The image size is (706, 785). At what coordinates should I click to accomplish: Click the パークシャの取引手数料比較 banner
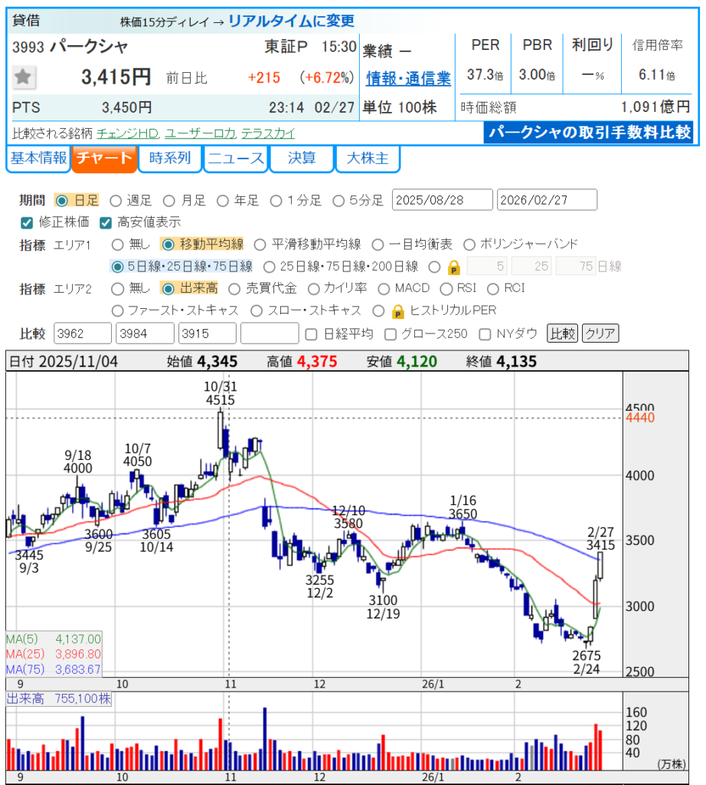coord(589,132)
